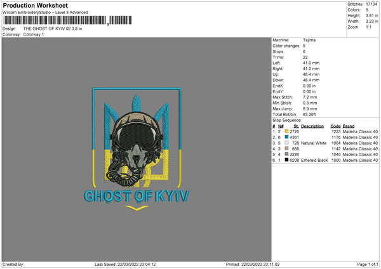Click the Stop Sequence heading
Screen dimensions: 381x269
click(x=287, y=121)
